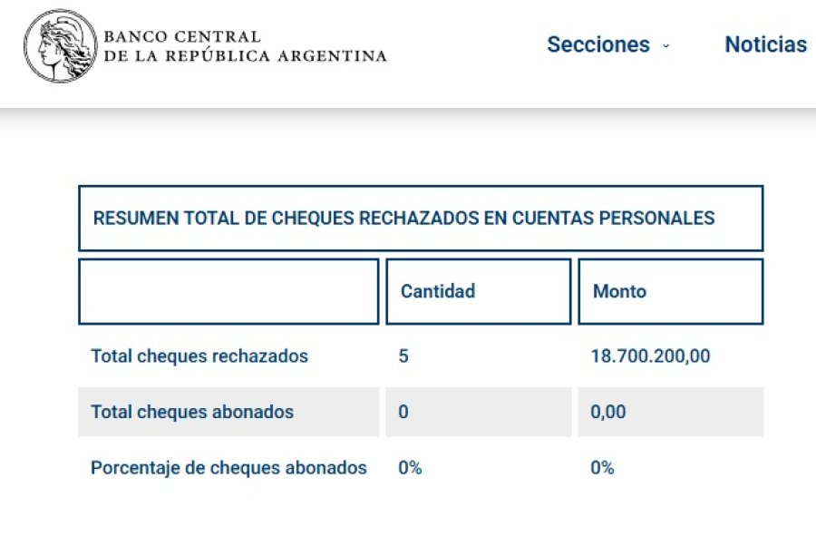Image resolution: width=816 pixels, height=536 pixels.
Task: Click the chevron beside Secciones
Action: tap(665, 46)
